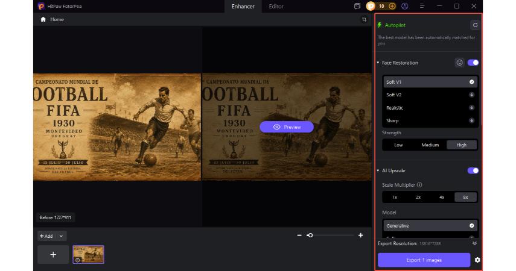Click the credits count 10
Viewport: 516px width, 271px height.
[x=381, y=6]
